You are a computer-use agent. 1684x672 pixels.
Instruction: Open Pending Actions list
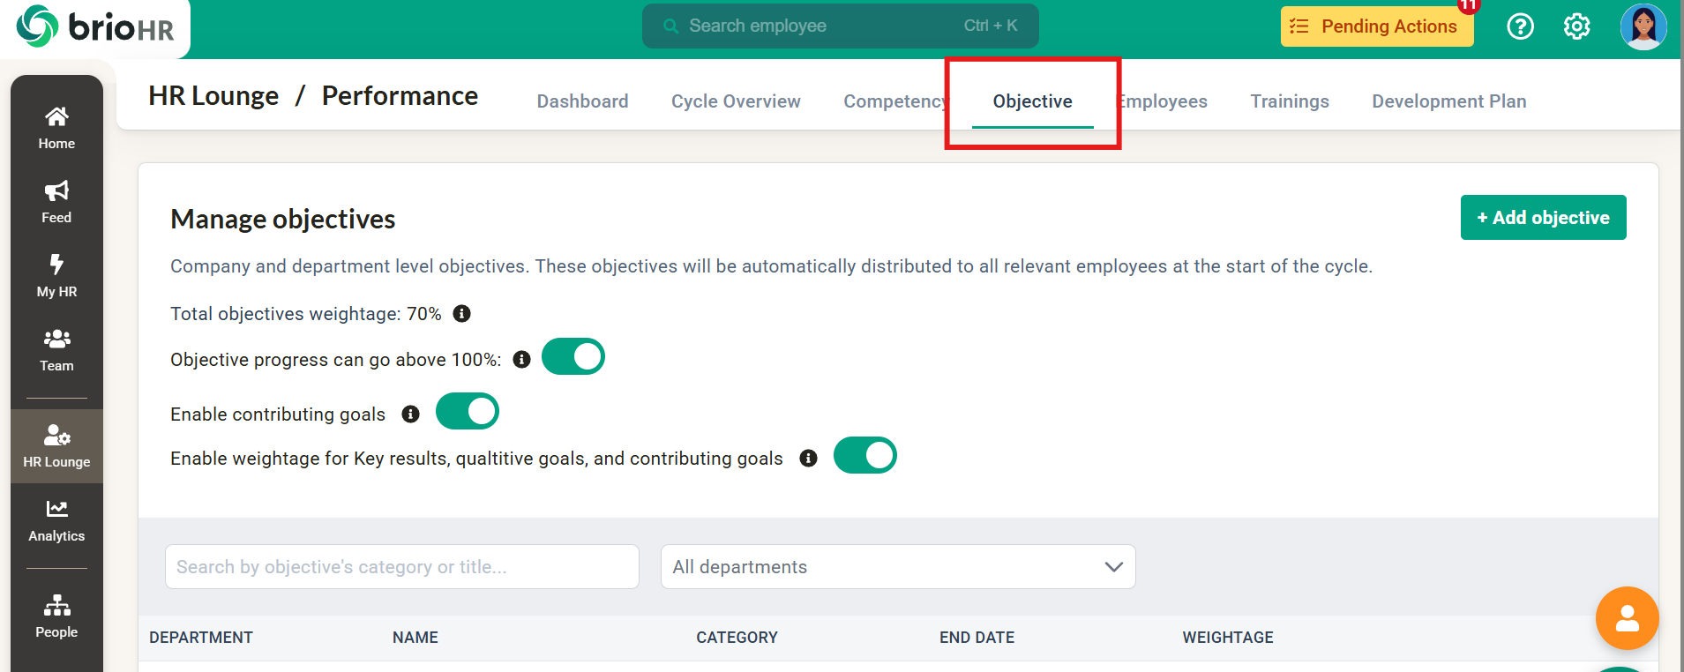[x=1376, y=26]
